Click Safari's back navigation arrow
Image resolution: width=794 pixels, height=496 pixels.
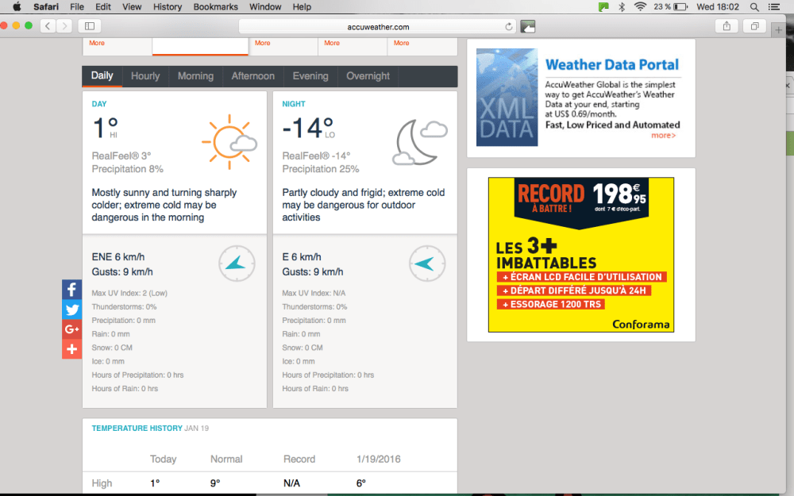click(x=48, y=26)
